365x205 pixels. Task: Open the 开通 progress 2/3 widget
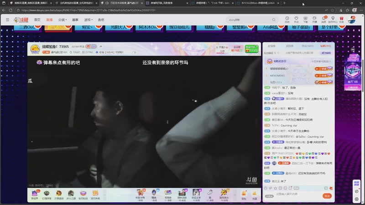(222, 49)
